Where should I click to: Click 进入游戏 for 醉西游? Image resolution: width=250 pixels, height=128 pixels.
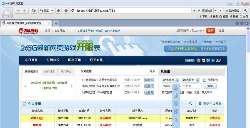coord(105,125)
